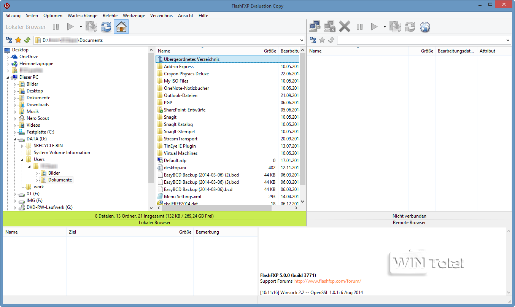Open the FlashFXP forum link

327,281
